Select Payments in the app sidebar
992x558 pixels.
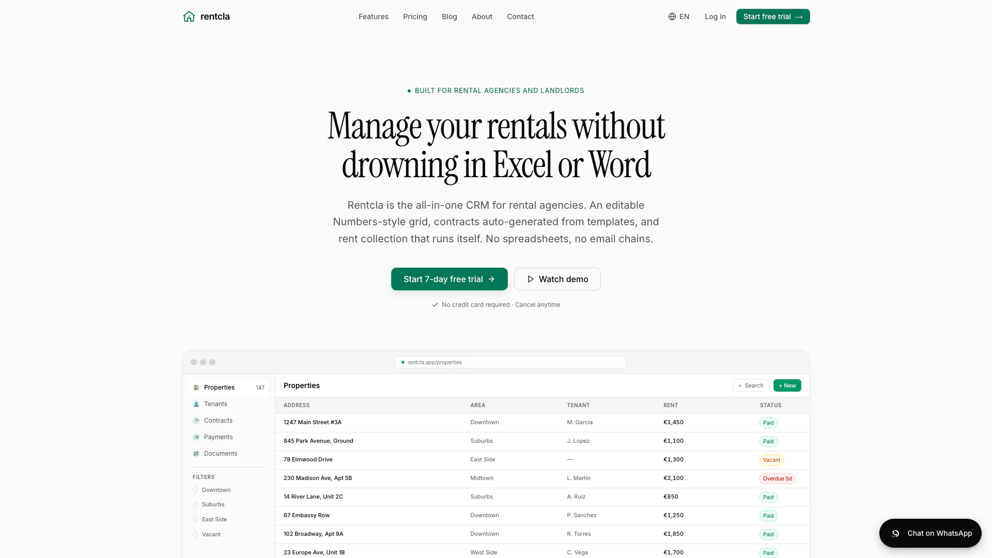pyautogui.click(x=228, y=437)
